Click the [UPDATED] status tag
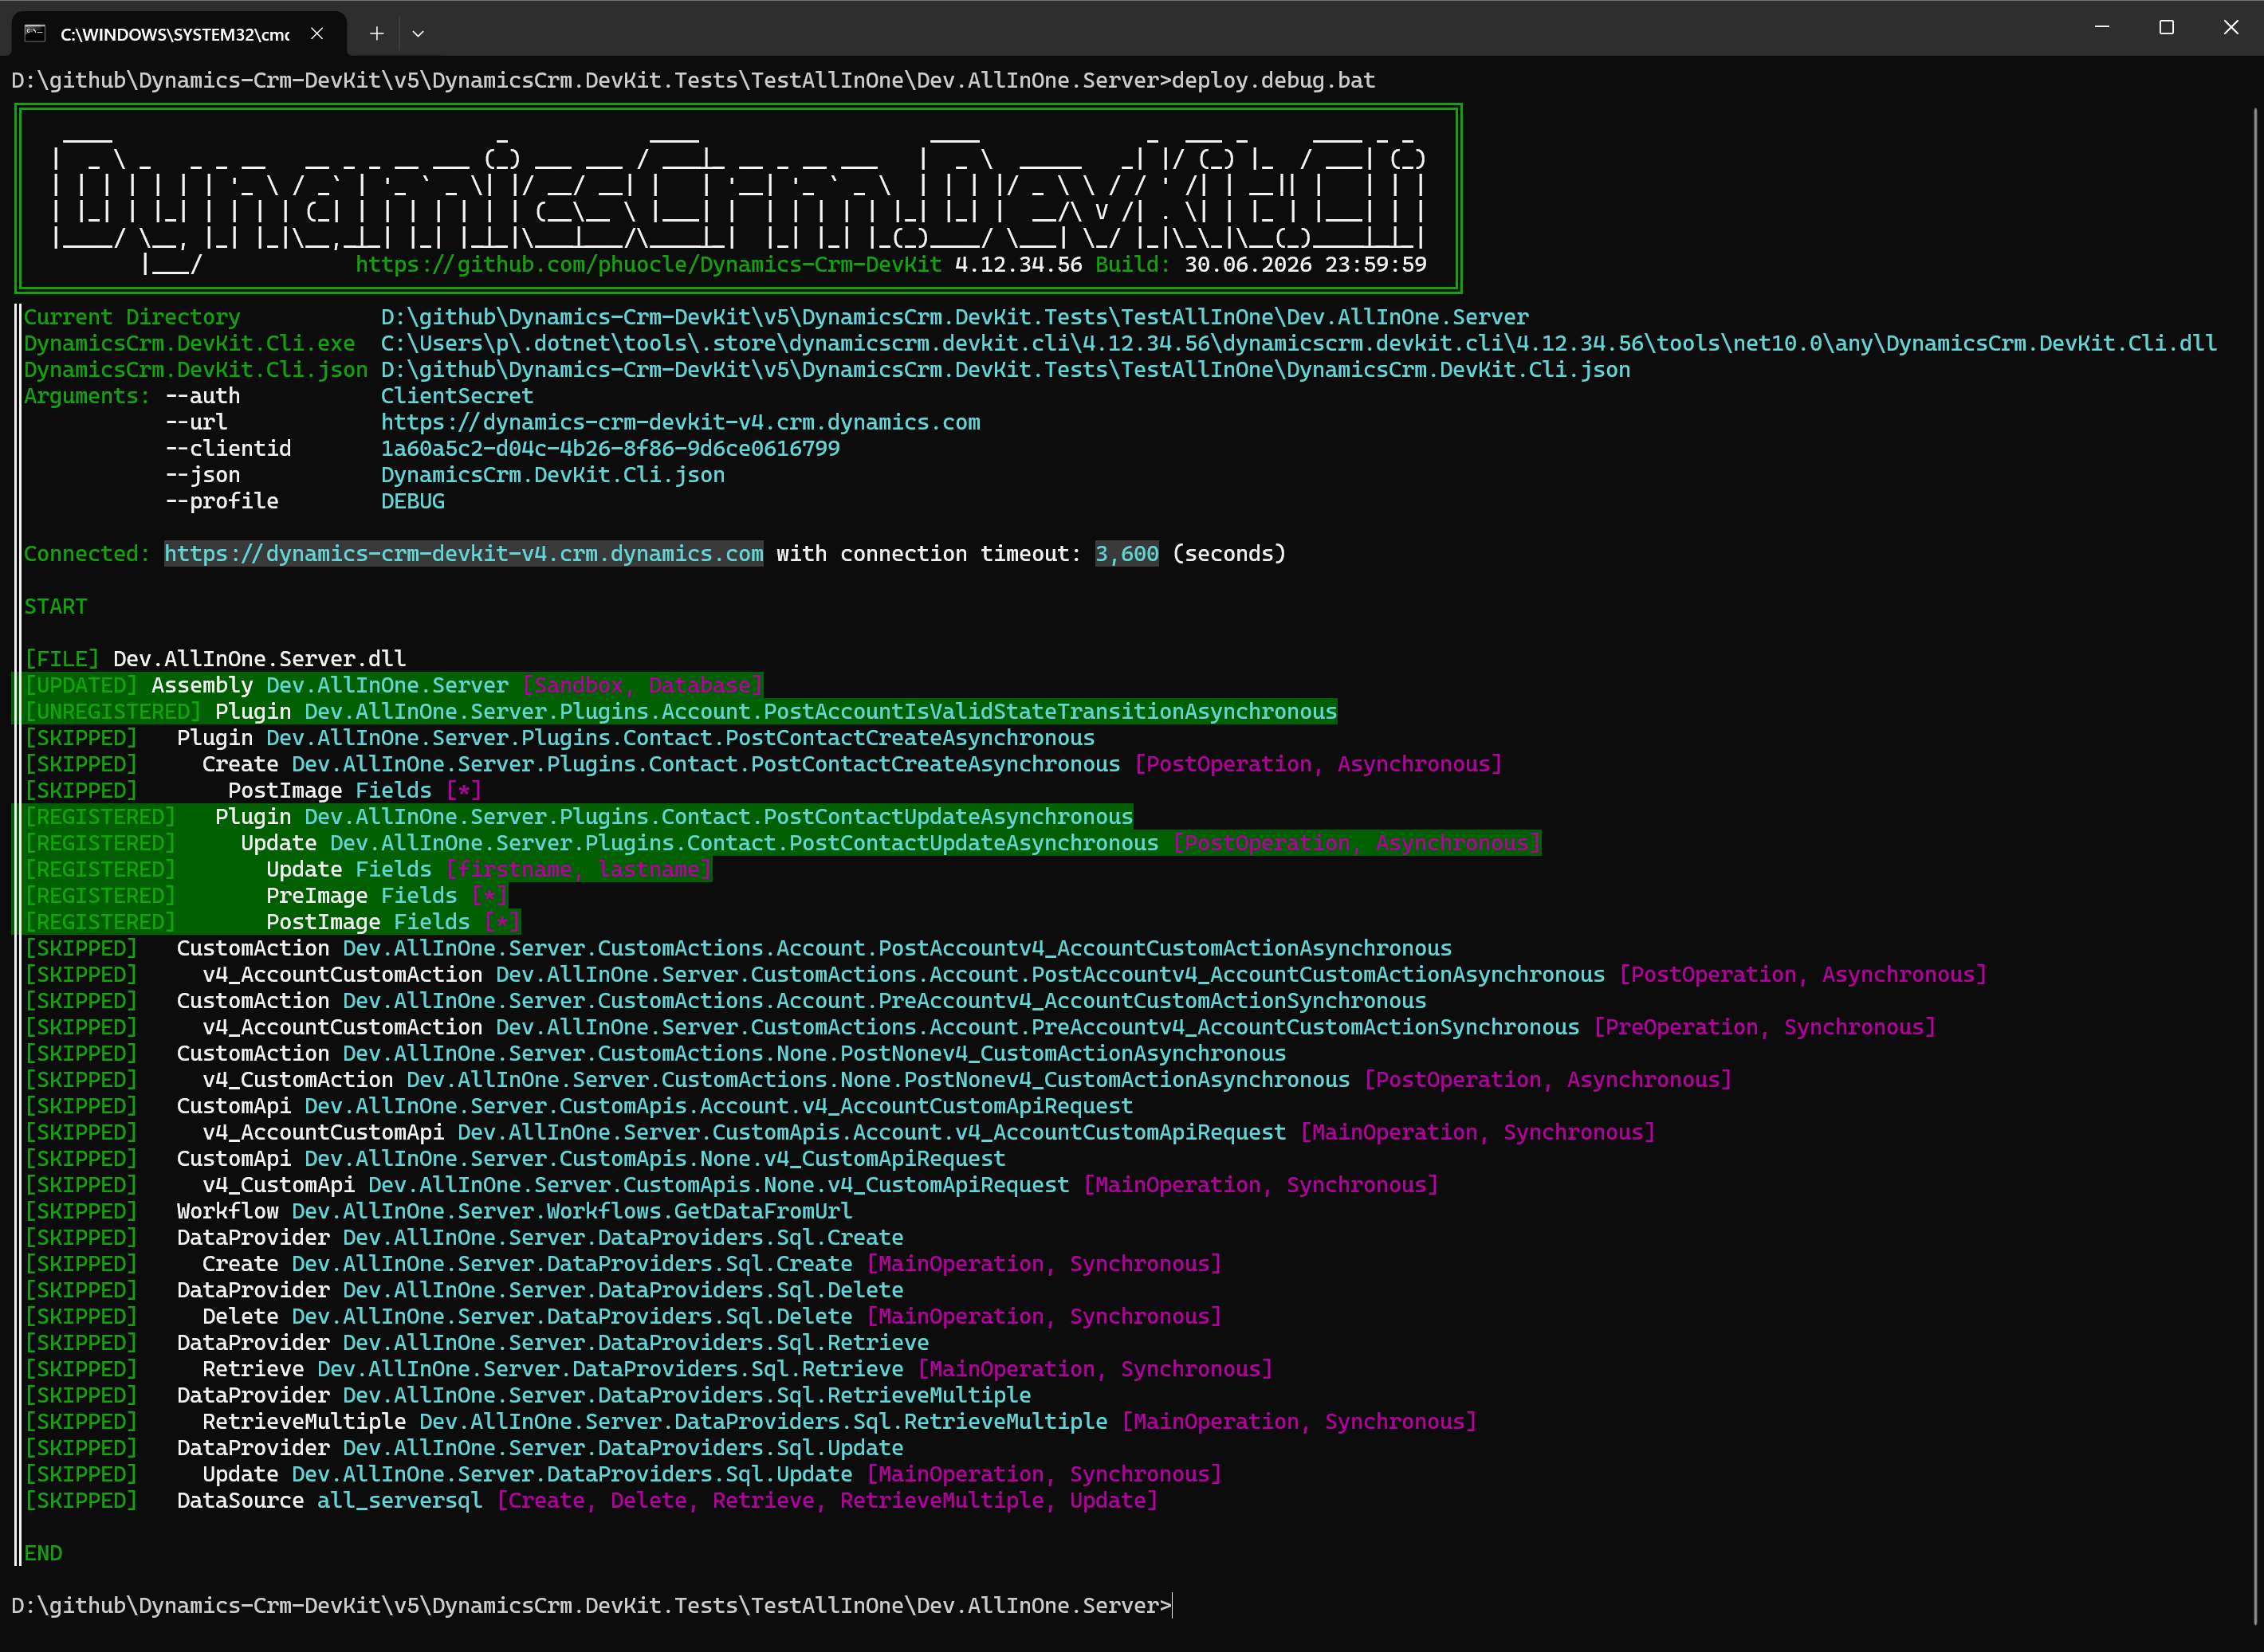 (x=81, y=685)
